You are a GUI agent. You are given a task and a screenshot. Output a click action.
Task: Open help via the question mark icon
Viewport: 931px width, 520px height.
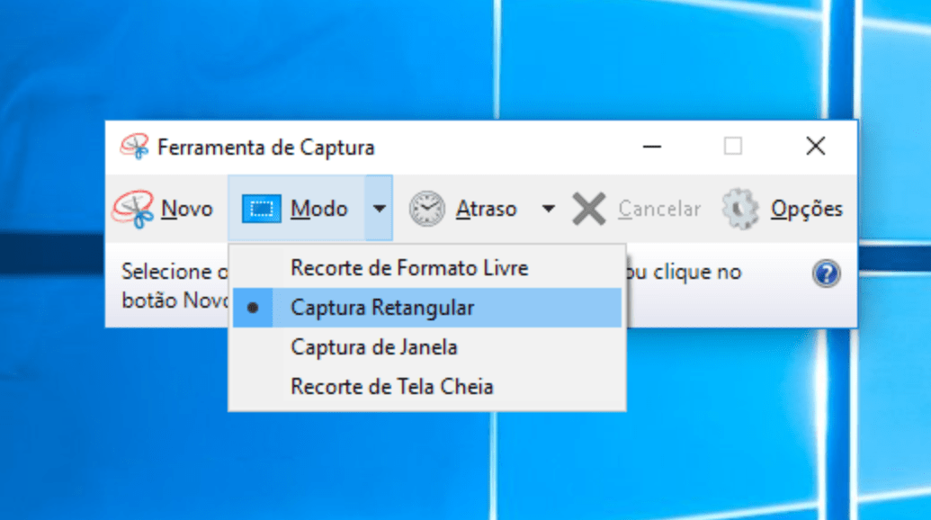click(x=826, y=273)
